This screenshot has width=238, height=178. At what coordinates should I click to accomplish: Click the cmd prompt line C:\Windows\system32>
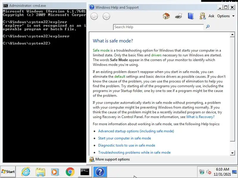[x=26, y=43]
